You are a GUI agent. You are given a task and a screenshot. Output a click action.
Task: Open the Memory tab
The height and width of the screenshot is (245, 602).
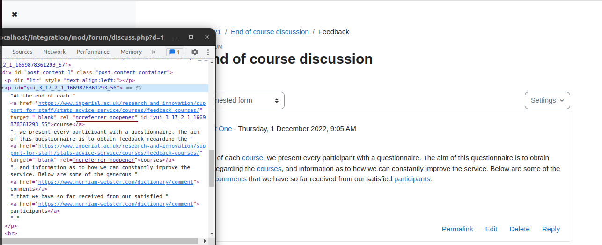coord(131,52)
